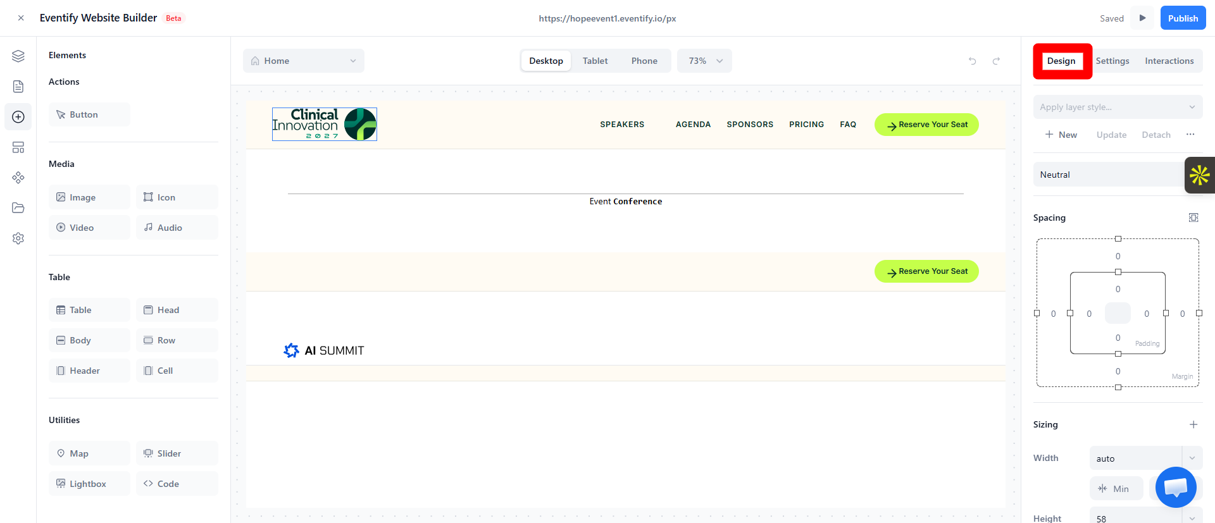Add an Icon element
The width and height of the screenshot is (1215, 523).
(x=177, y=197)
